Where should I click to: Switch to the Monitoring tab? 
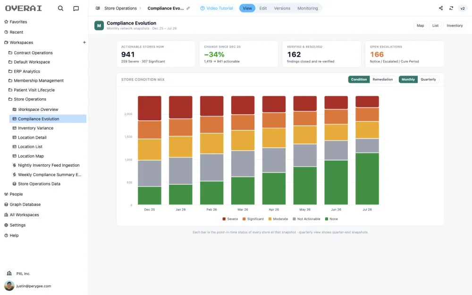308,8
